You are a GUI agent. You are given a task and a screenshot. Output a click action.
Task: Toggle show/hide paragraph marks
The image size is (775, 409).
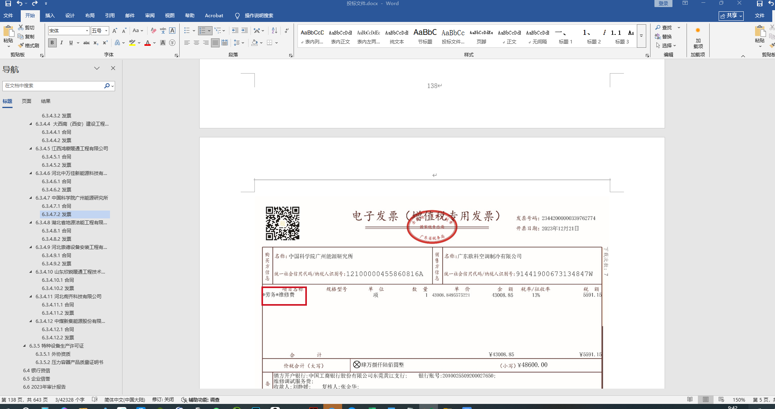tap(287, 31)
